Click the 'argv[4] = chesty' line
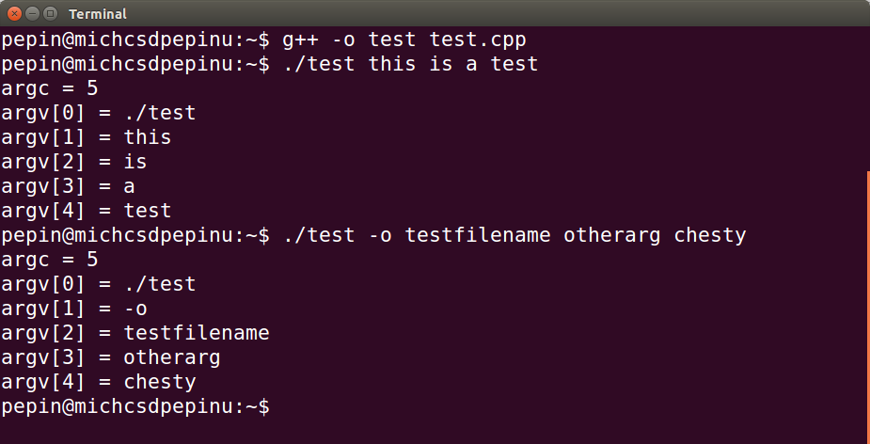The height and width of the screenshot is (444, 870). [x=98, y=382]
